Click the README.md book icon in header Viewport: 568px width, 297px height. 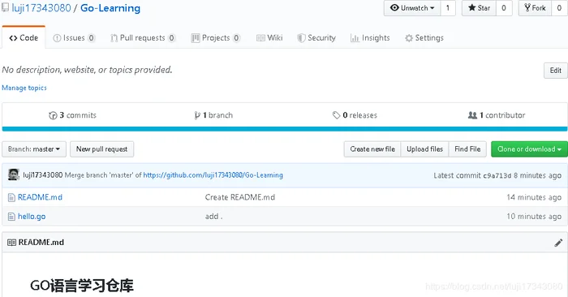(x=11, y=243)
